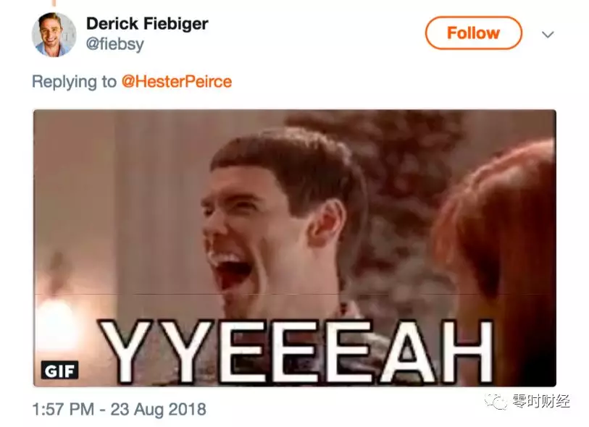Open the @fiebsy handle link
Viewport: 589px width, 427px height.
pos(115,44)
